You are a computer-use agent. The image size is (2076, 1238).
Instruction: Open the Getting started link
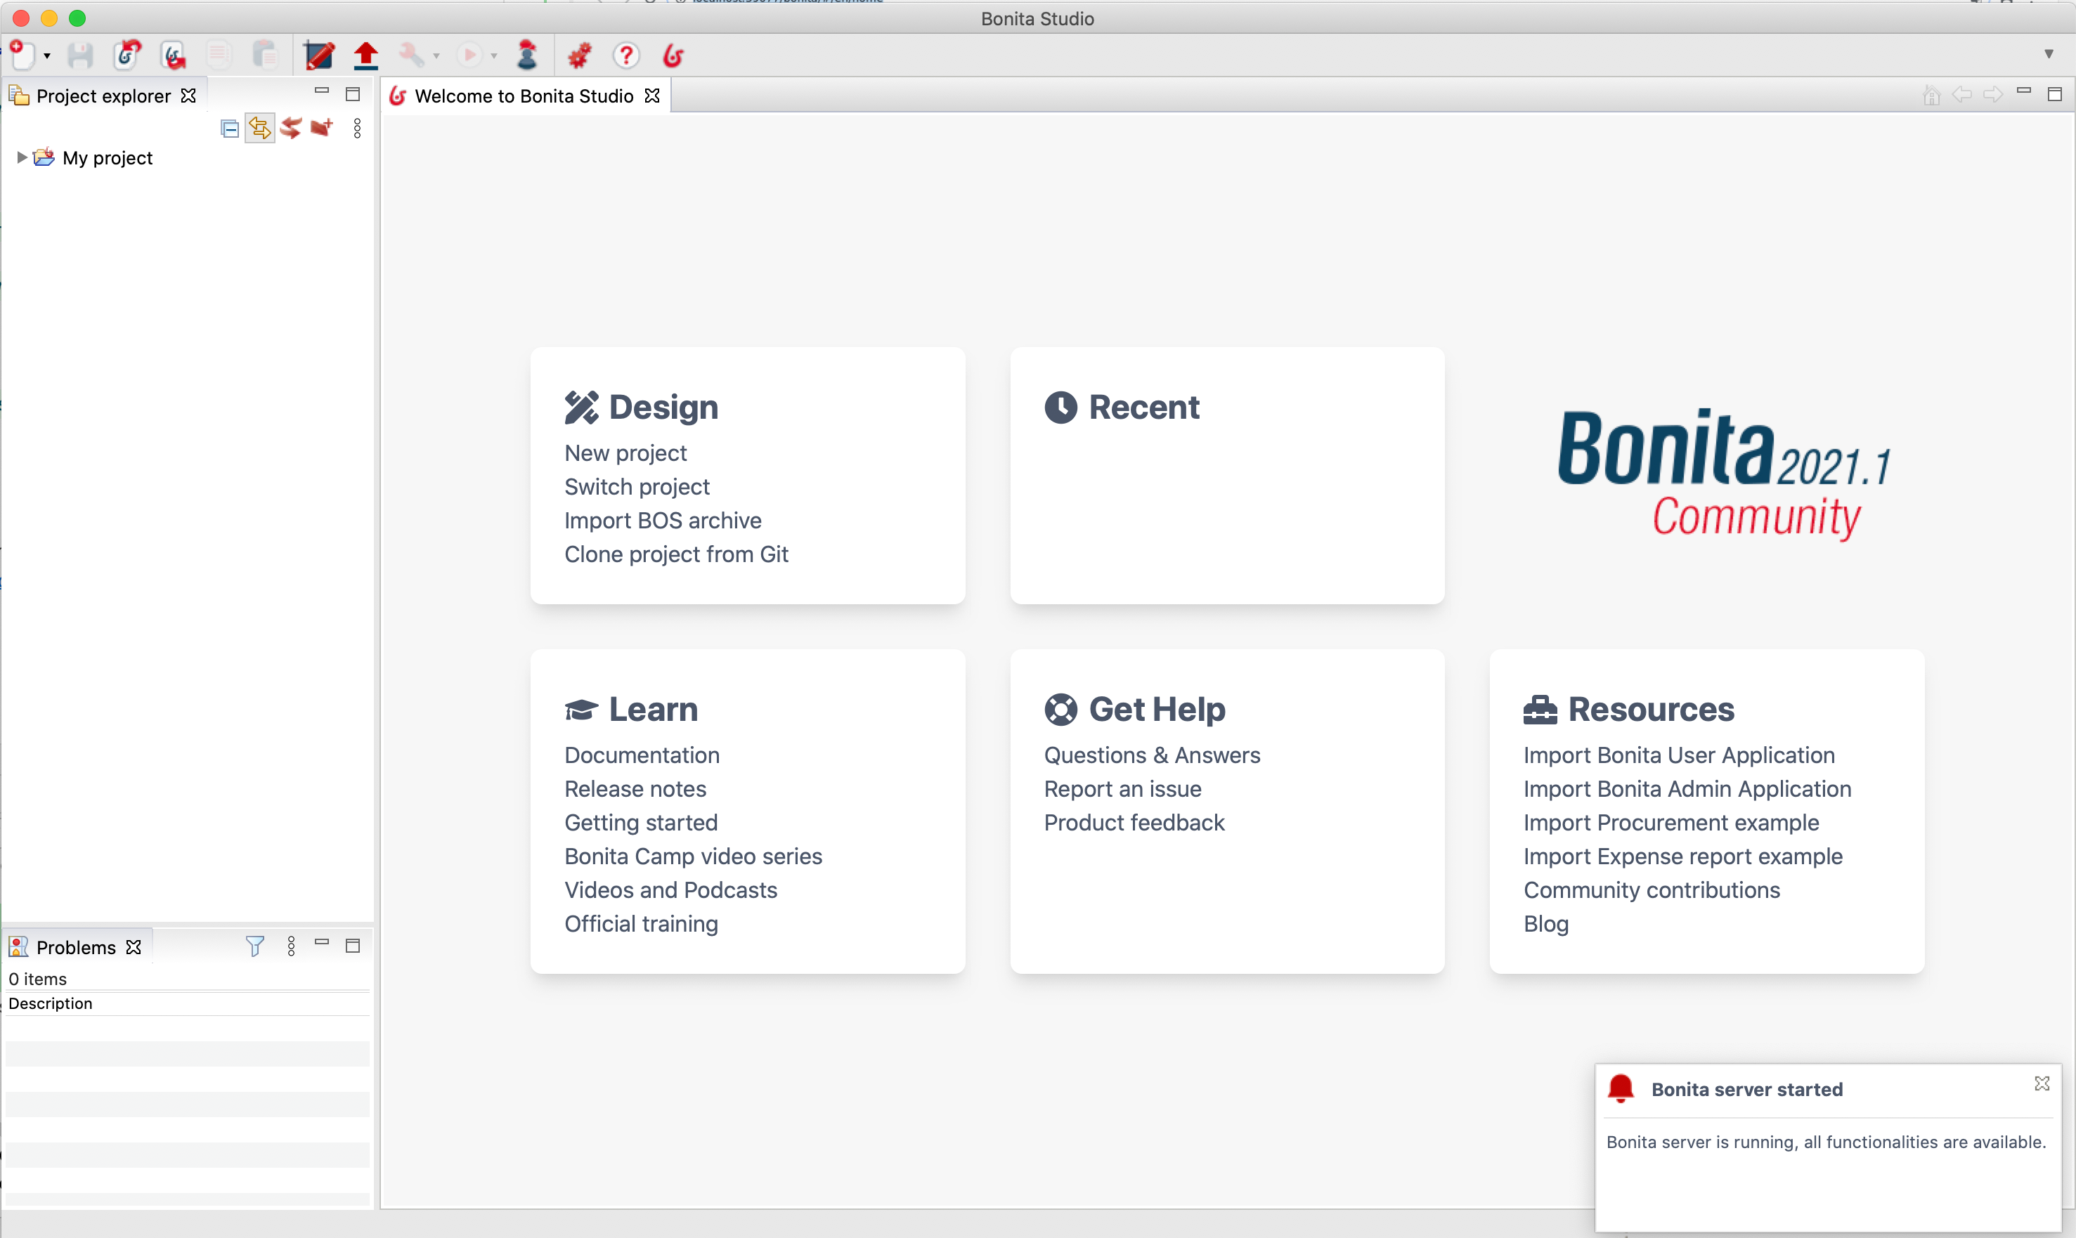(641, 823)
